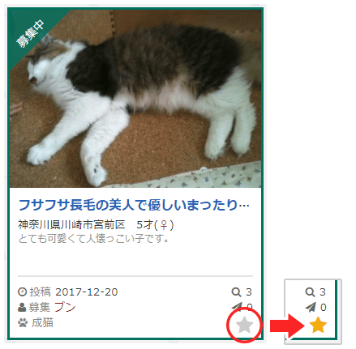Click the clock icon beside 投稿
Viewport: 356px width, 349px height.
click(x=22, y=292)
